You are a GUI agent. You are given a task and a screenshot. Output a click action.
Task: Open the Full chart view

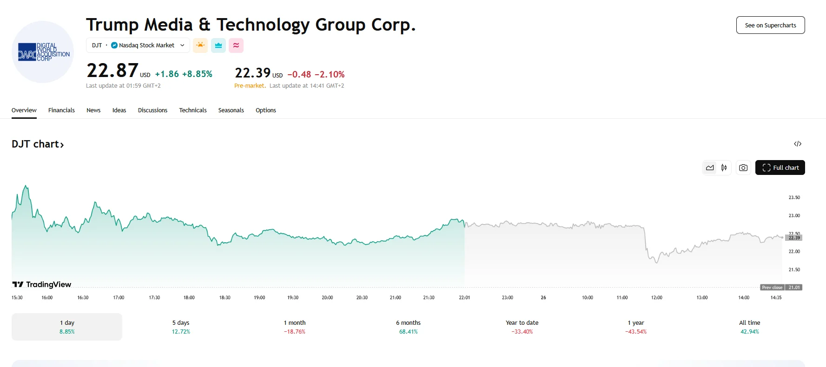(780, 167)
